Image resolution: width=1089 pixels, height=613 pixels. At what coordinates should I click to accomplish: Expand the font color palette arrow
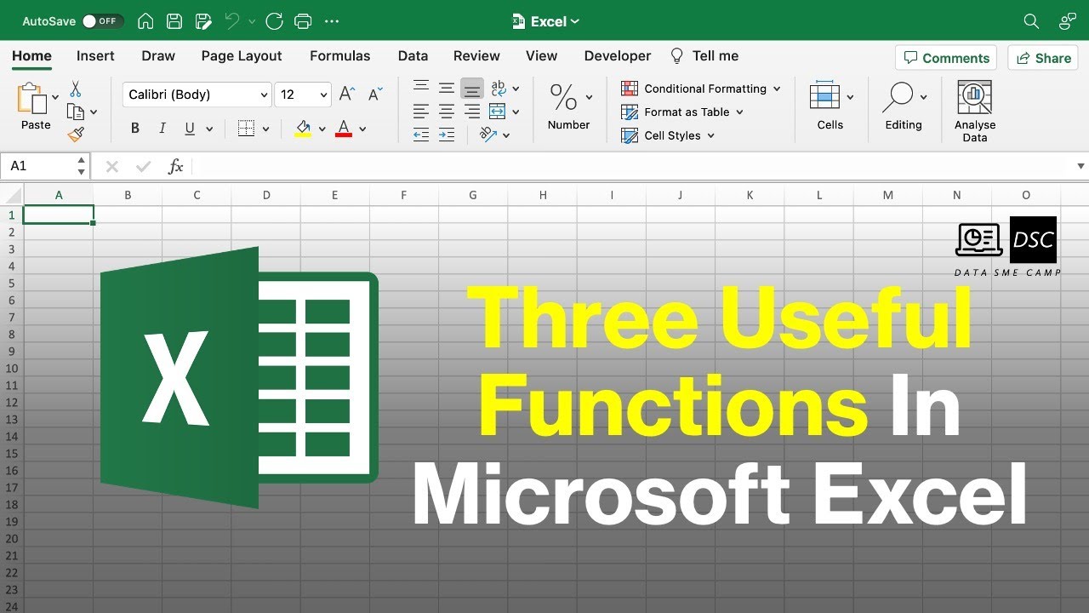click(x=362, y=129)
